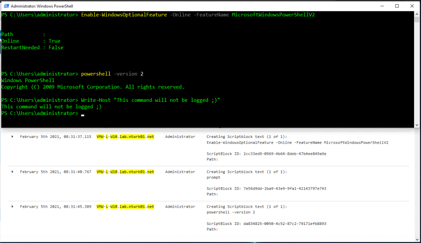Place the cursor at the PowerShell prompt

tap(82, 113)
